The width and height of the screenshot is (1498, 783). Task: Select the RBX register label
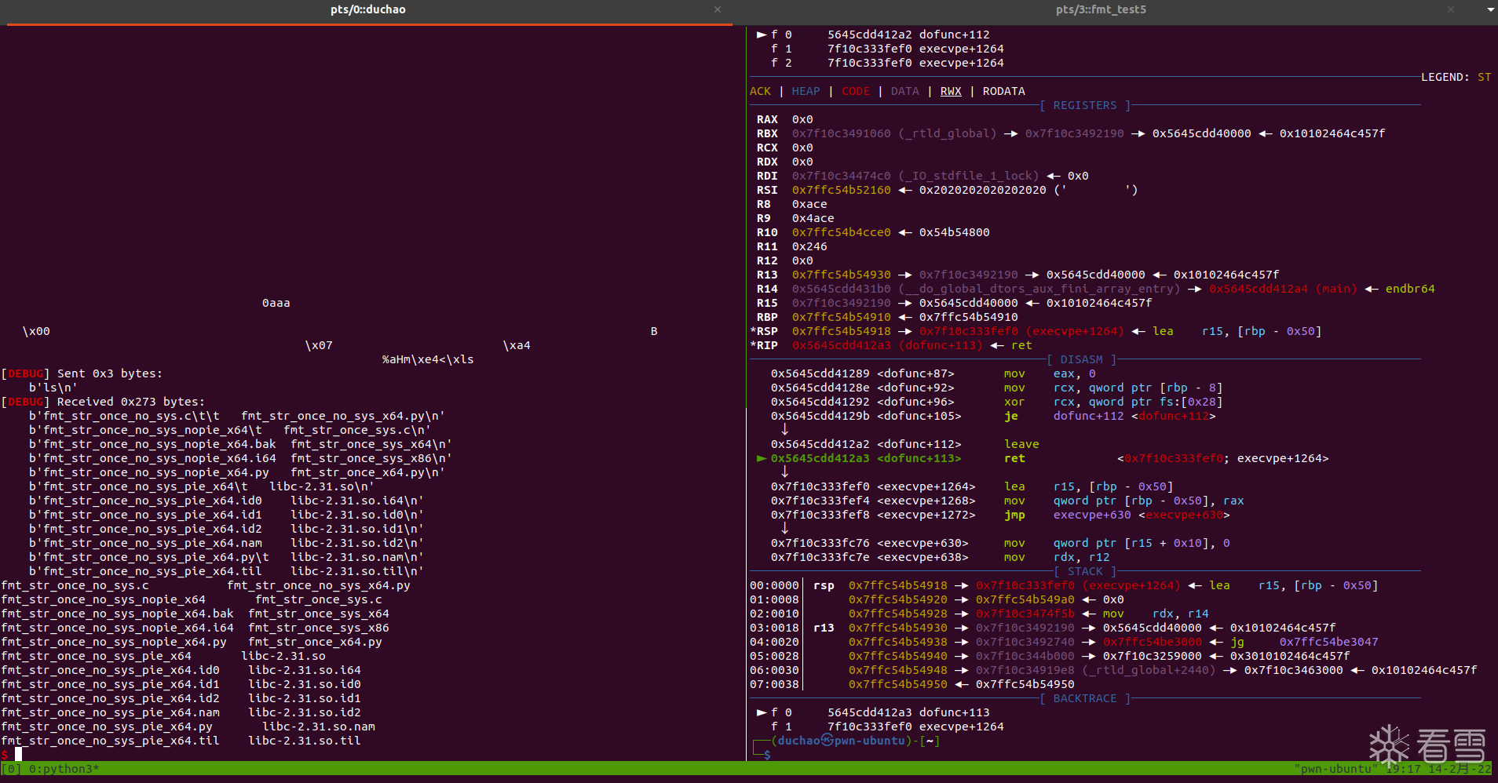tap(767, 133)
